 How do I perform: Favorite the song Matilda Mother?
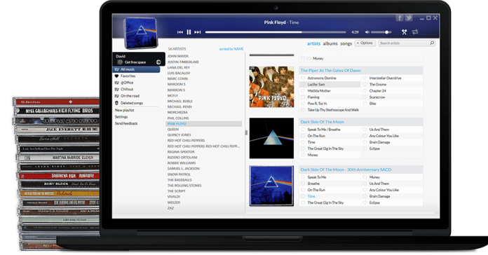pos(303,91)
